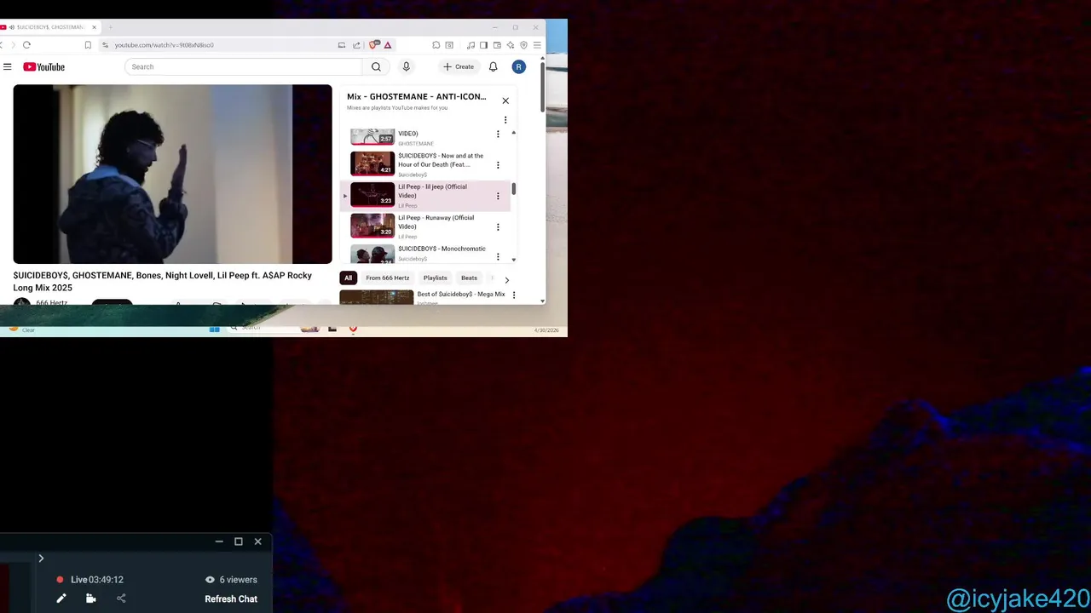Open options for the GHOSTEMANE video item

(498, 134)
